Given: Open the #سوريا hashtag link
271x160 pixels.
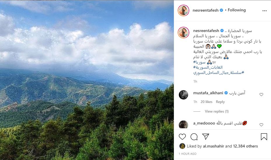Looking at the screenshot, I should point(199,62).
